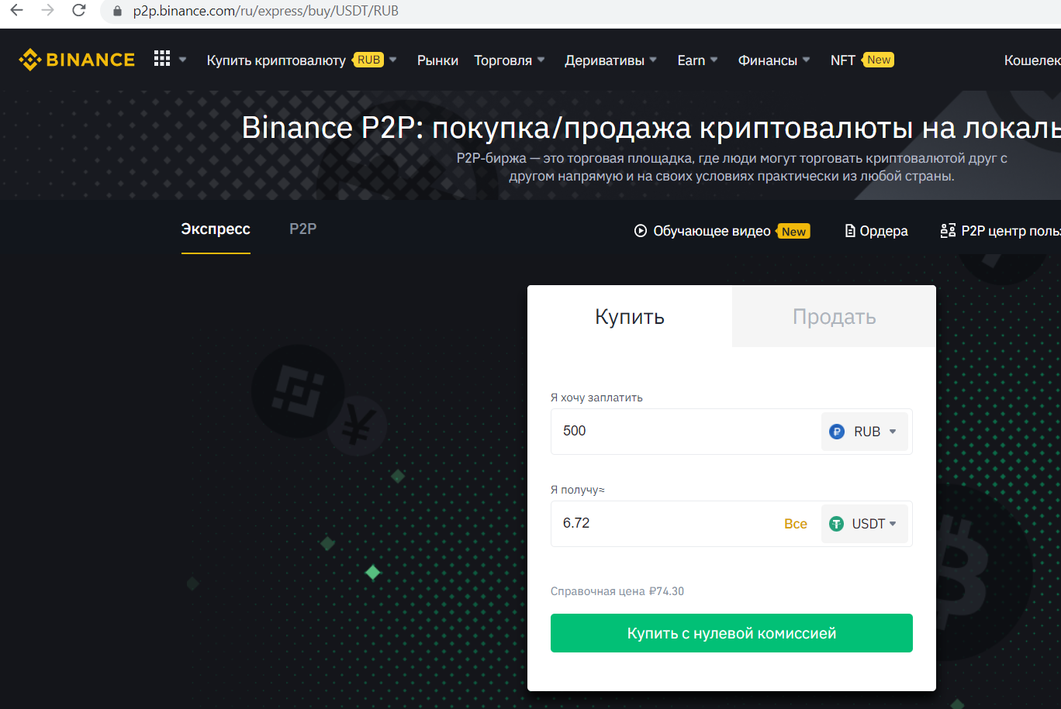This screenshot has height=709, width=1061.
Task: Open the Торговля menu
Action: [x=503, y=60]
